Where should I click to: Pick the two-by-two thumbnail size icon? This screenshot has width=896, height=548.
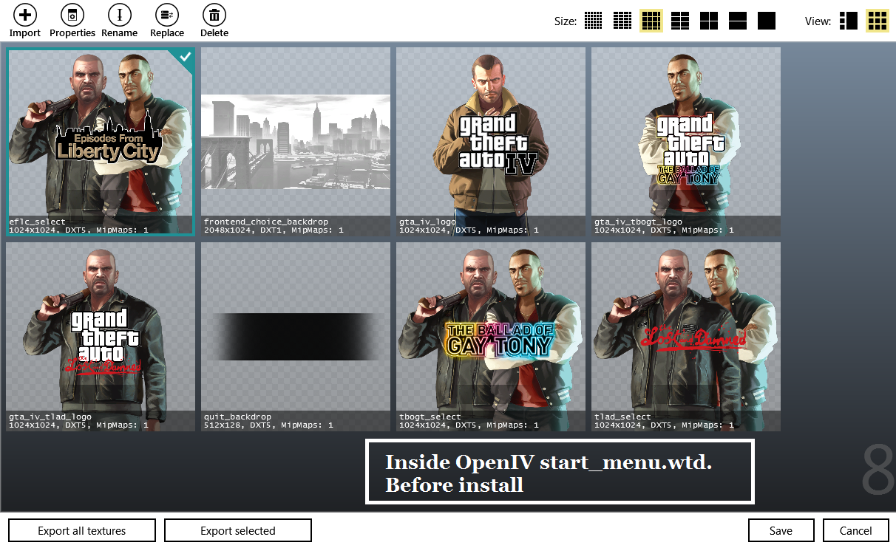709,21
